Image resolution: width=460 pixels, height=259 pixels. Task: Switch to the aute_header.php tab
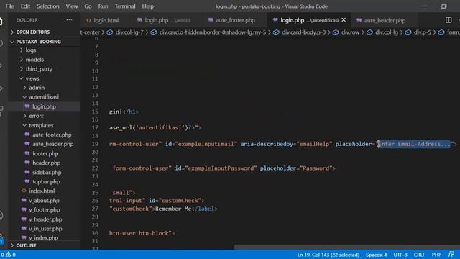pos(385,20)
